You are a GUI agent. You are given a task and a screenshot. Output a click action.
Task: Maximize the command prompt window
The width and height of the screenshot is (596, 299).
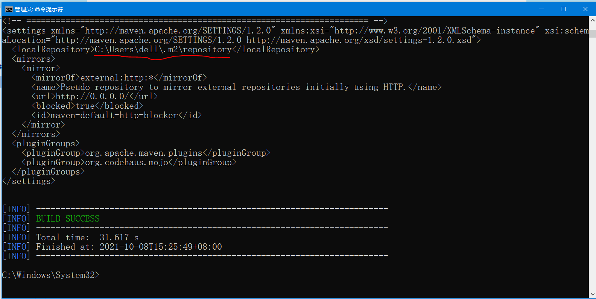point(563,9)
